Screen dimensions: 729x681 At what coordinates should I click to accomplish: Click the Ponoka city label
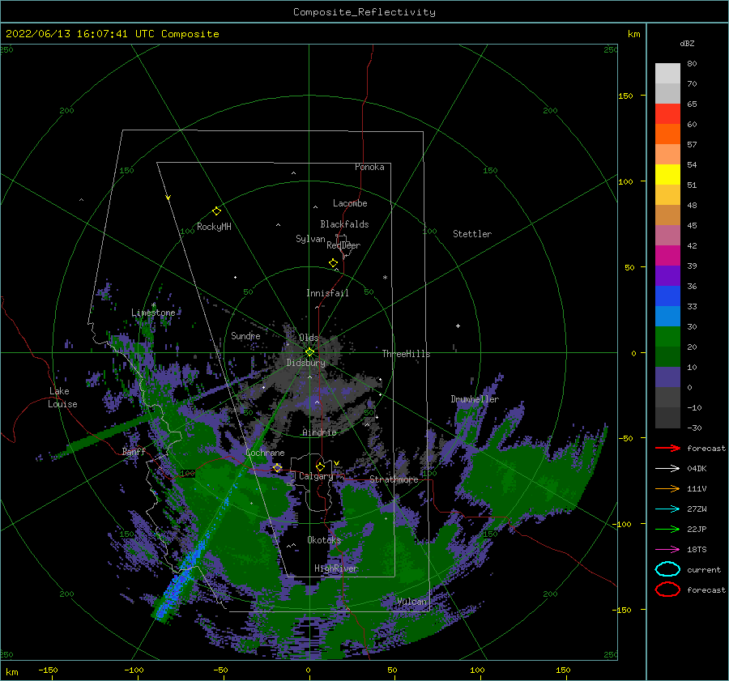(369, 167)
